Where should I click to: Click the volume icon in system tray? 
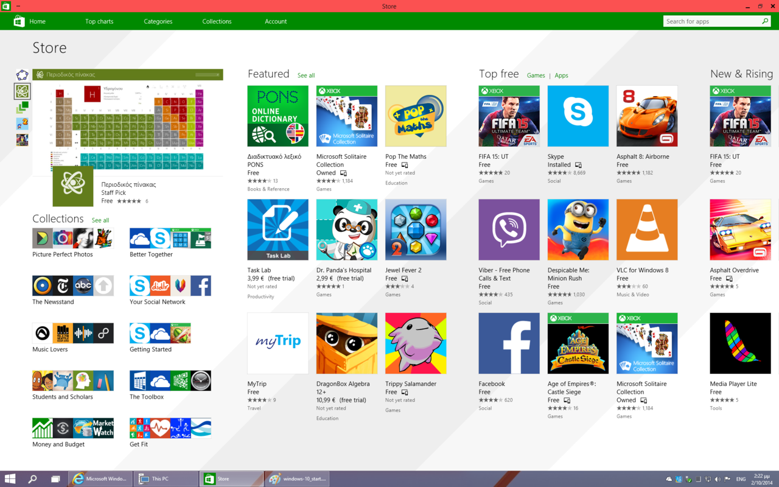tap(718, 479)
